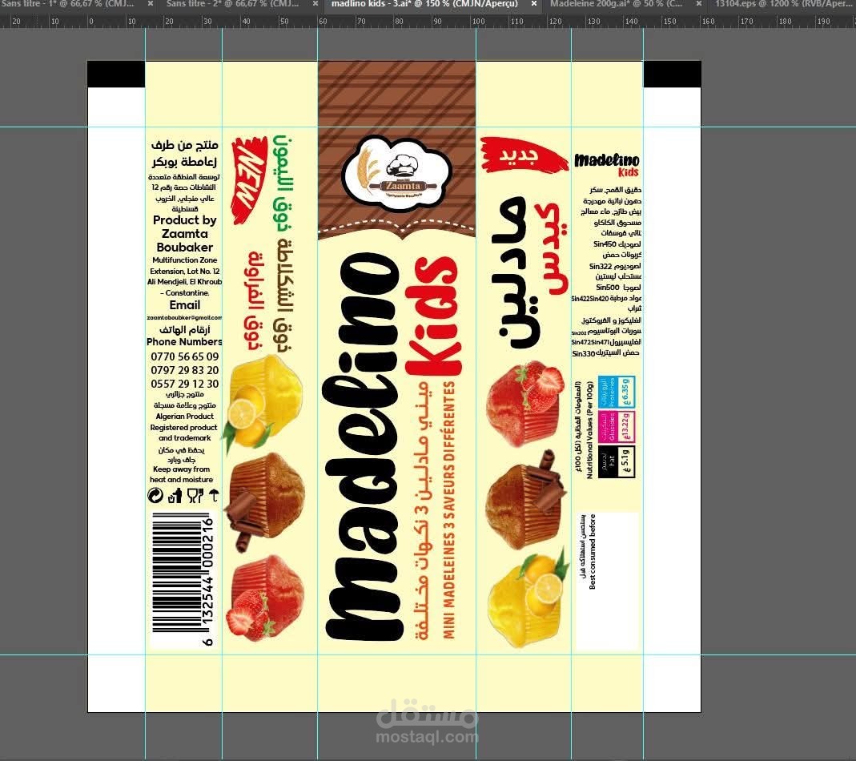The image size is (856, 761).
Task: Close the "Madeleine 200g.ai*" tab
Action: tap(699, 4)
